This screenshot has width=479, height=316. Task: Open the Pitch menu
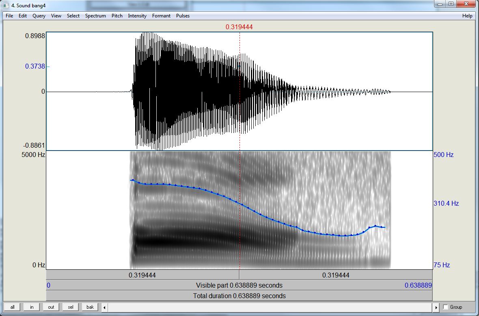coord(117,16)
